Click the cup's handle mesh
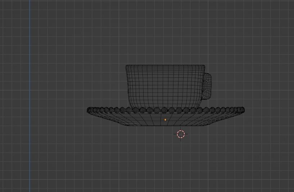The width and height of the screenshot is (294, 192). click(x=207, y=86)
